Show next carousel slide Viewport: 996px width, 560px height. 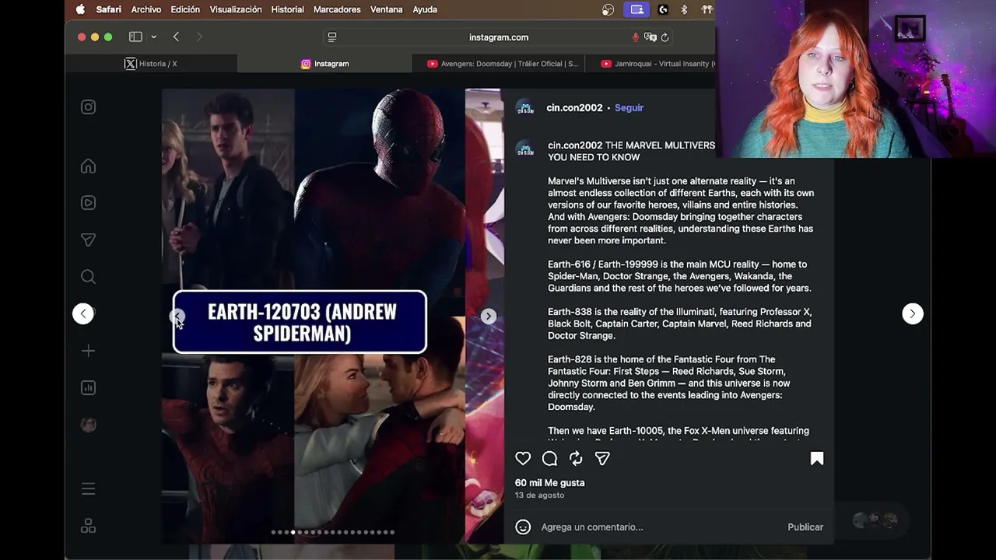pyautogui.click(x=488, y=316)
